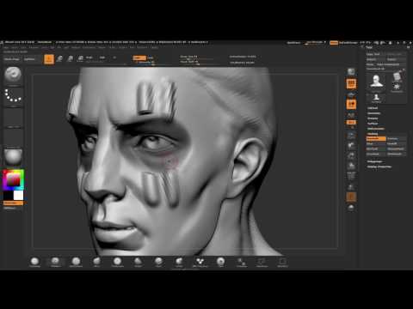This screenshot has width=413, height=309.
Task: Select the small bust figure tool thumbnail
Action: (x=376, y=98)
